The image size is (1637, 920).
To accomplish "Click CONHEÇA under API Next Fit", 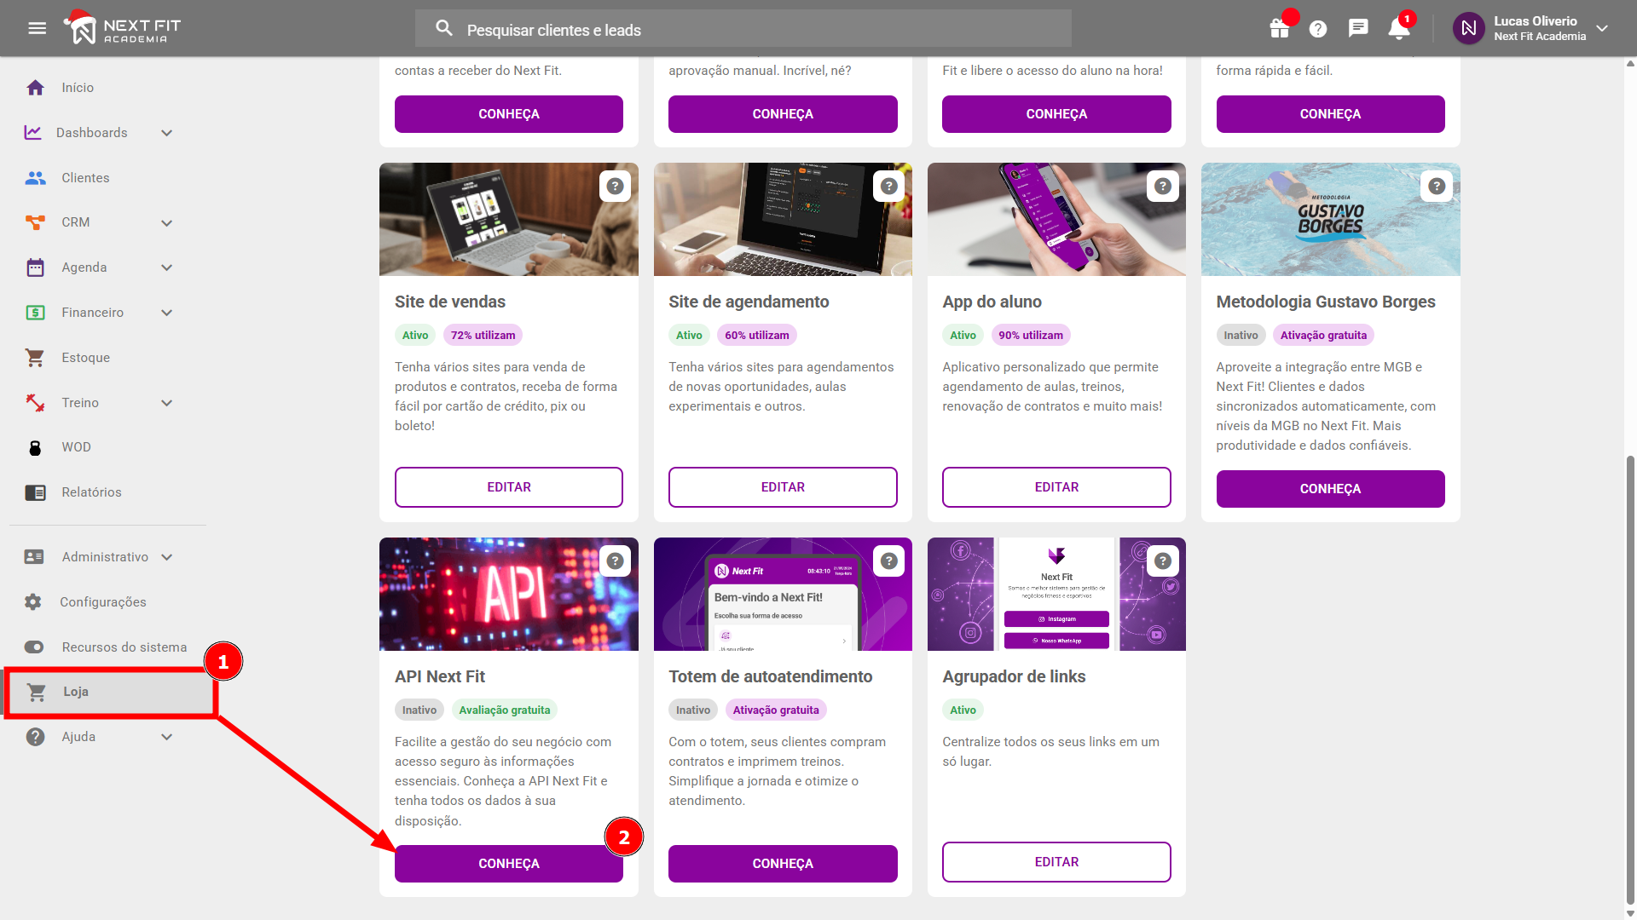I will (x=508, y=864).
